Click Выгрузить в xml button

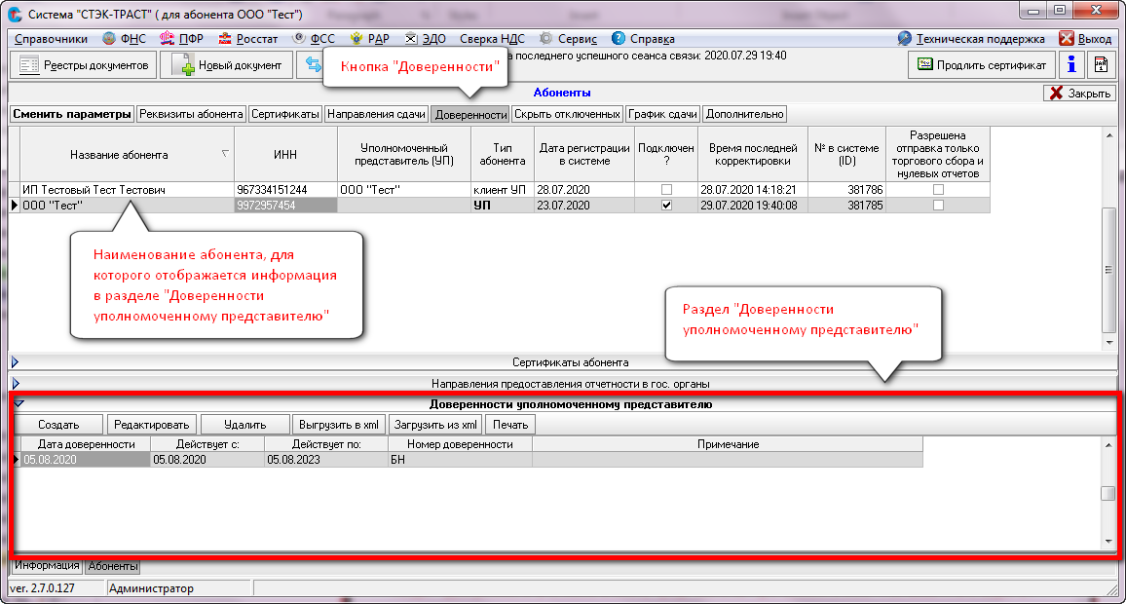(x=339, y=425)
